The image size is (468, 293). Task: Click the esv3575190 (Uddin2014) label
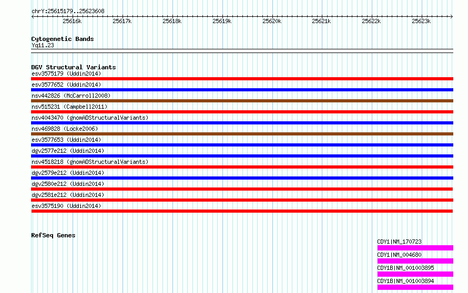[x=66, y=206]
